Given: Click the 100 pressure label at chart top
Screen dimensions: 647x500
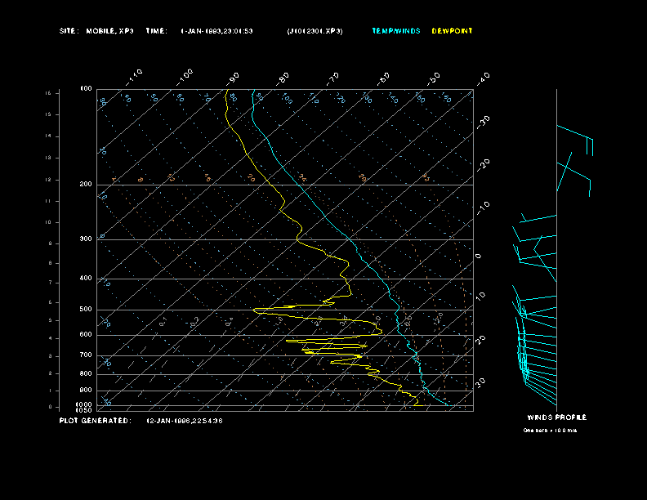Looking at the screenshot, I should (x=86, y=88).
